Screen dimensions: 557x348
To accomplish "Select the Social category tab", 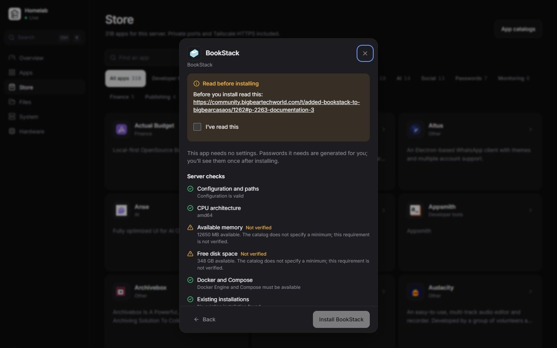I will tap(432, 78).
